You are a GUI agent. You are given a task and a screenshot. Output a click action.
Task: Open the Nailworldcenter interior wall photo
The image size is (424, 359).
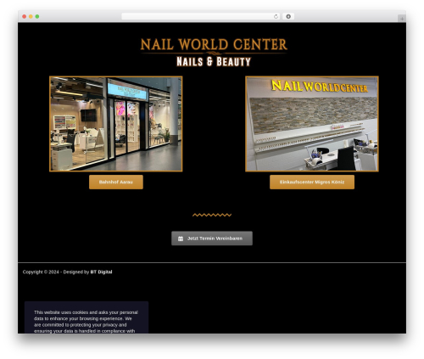click(312, 124)
